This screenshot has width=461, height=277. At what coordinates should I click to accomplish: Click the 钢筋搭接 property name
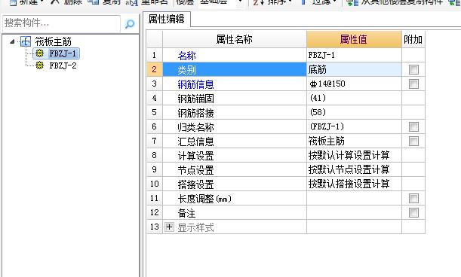pos(195,113)
